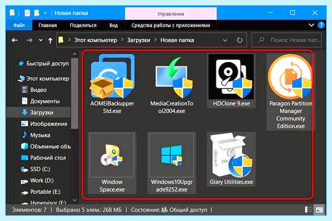Select the Glary Utilities.exe file icon
The image size is (332, 221).
pyautogui.click(x=231, y=155)
